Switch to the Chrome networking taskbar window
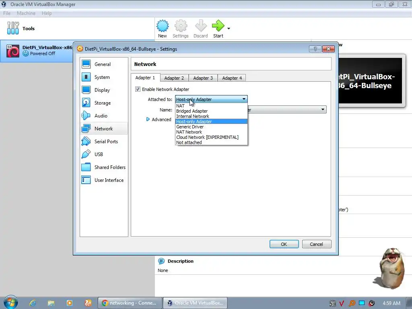 [130, 303]
